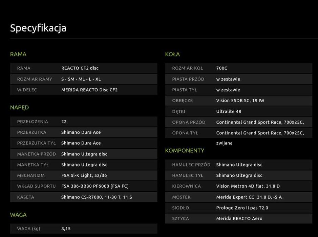Image resolution: width=318 pixels, height=237 pixels.
Task: Click "w zestawie" in the PIASTA PRZÓD row
Action: pos(228,79)
